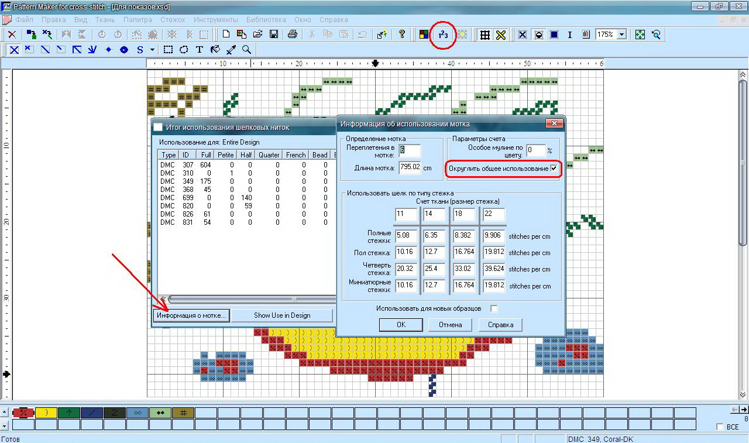The height and width of the screenshot is (443, 749).
Task: Open the 'Палитра' menu
Action: pyautogui.click(x=138, y=19)
